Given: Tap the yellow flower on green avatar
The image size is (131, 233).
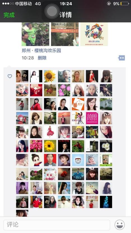Looking at the screenshot, I should [50, 146].
